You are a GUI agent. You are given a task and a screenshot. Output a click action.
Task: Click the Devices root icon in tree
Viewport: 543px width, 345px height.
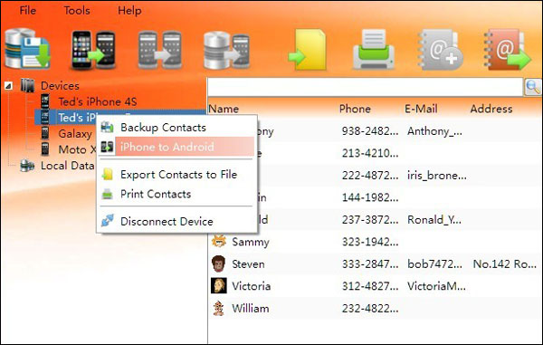pos(27,85)
